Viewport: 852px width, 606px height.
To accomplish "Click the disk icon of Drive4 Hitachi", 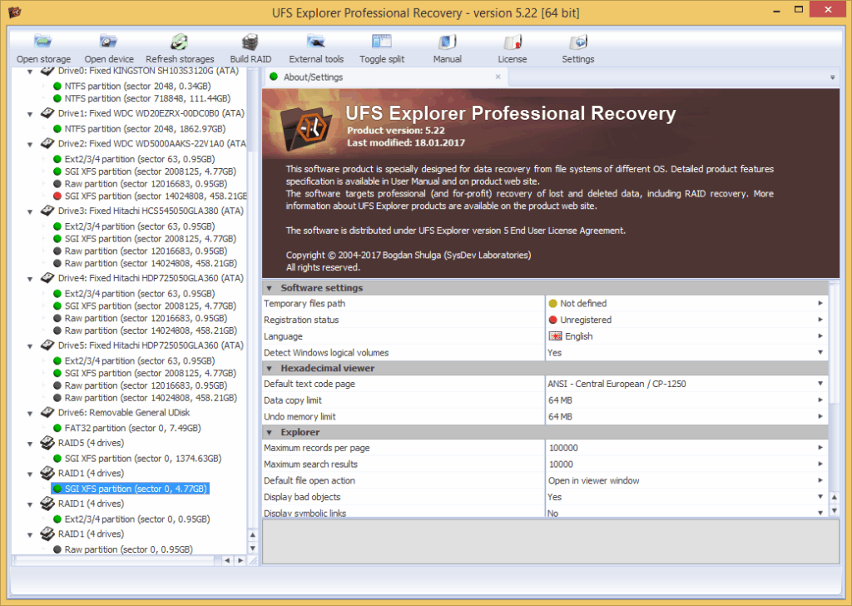I will [x=47, y=278].
